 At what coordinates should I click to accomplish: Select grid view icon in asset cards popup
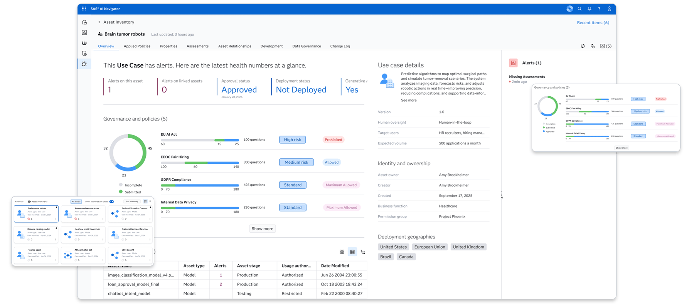pos(145,202)
